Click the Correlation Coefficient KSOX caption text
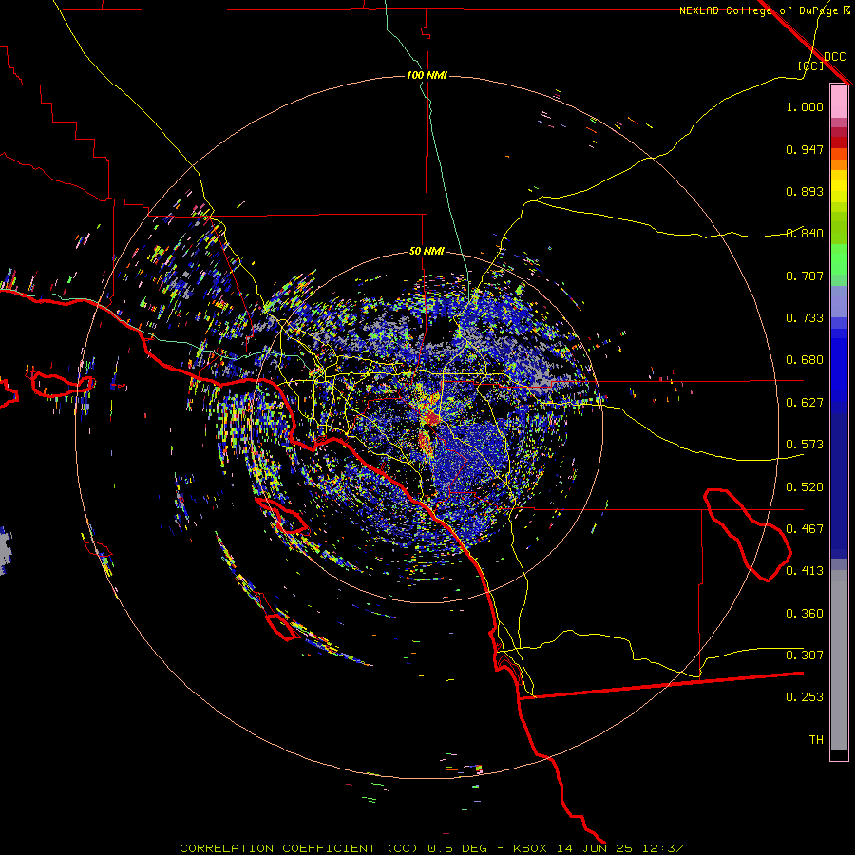This screenshot has height=855, width=855. point(431,848)
